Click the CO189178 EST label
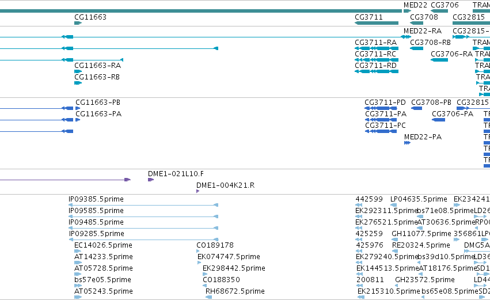The width and height of the screenshot is (490, 300). (x=215, y=245)
